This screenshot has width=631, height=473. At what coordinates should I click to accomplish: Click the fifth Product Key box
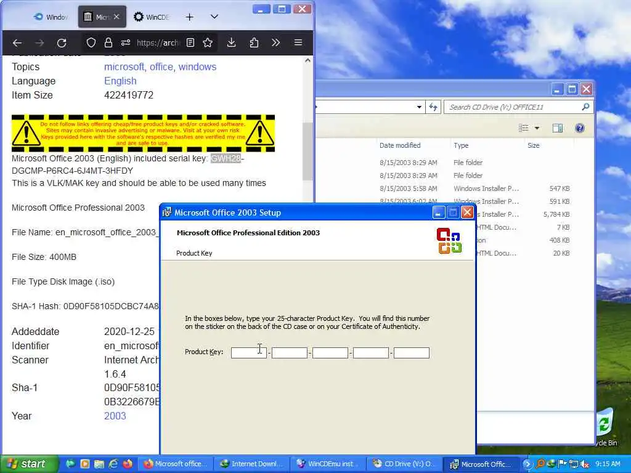coord(411,353)
